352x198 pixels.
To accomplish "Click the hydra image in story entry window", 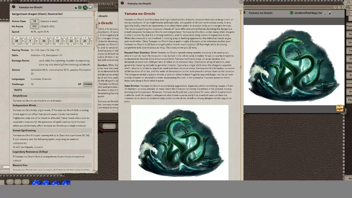I will click(x=180, y=142).
